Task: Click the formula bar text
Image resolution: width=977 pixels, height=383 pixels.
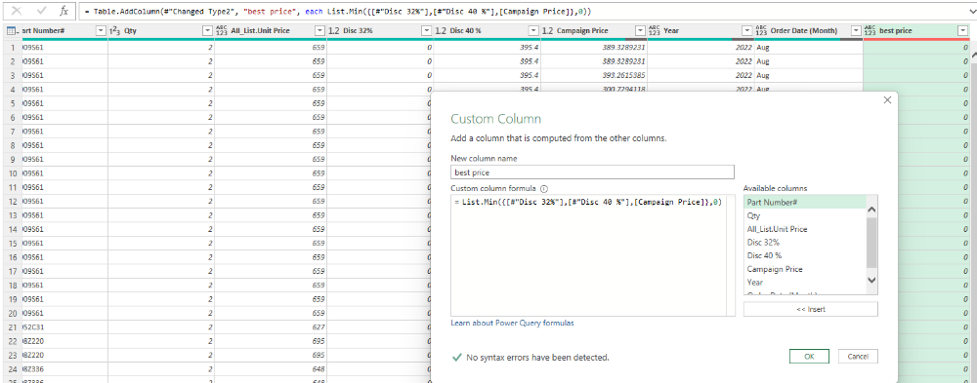Action: tap(338, 12)
